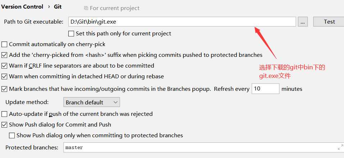344x158 pixels.
Task: Click the Update method dropdown arrow
Action: point(115,102)
